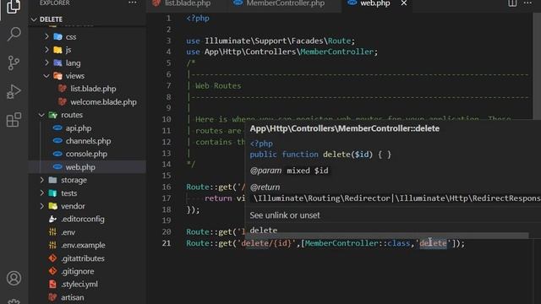Expand the js folder

[x=46, y=50]
